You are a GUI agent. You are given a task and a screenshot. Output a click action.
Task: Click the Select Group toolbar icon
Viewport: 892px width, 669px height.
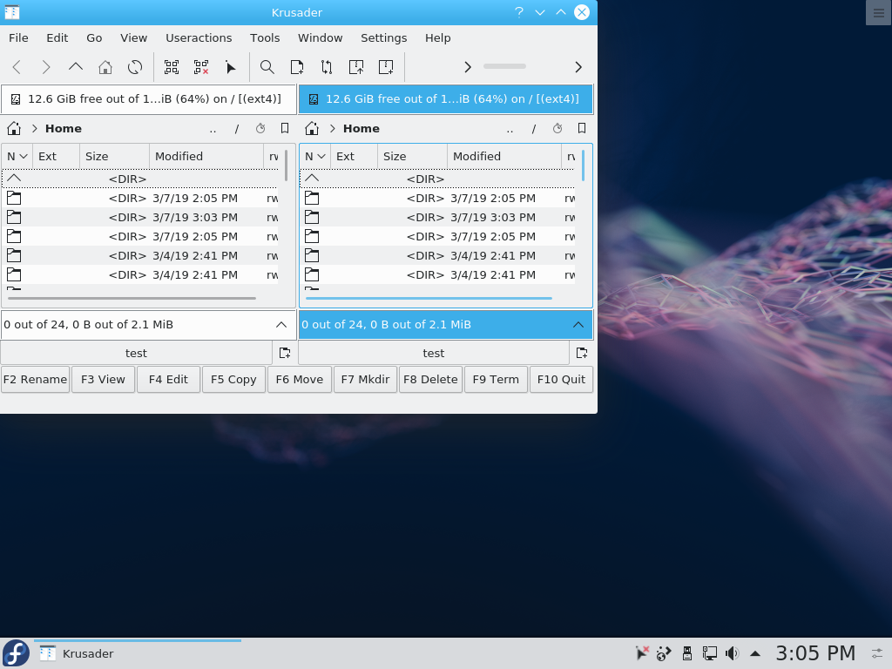[172, 67]
